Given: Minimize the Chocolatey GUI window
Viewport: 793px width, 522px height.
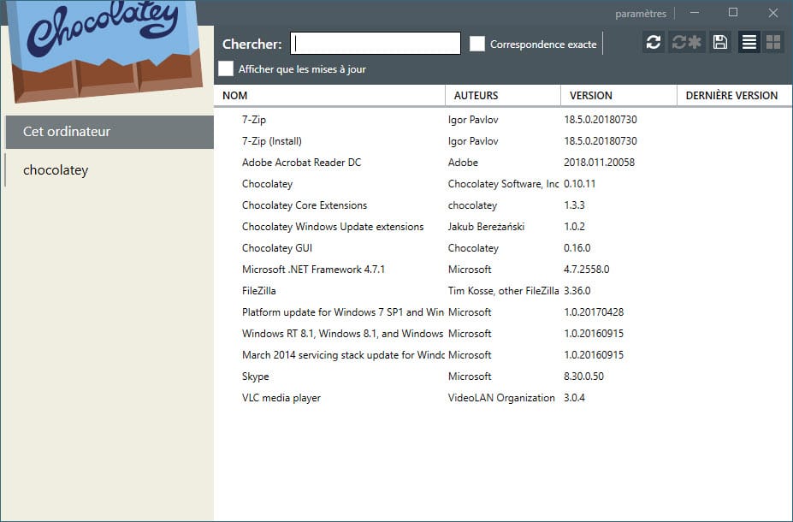Looking at the screenshot, I should [x=695, y=13].
